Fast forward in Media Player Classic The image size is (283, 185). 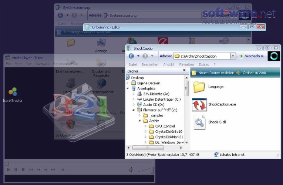pos(46,170)
